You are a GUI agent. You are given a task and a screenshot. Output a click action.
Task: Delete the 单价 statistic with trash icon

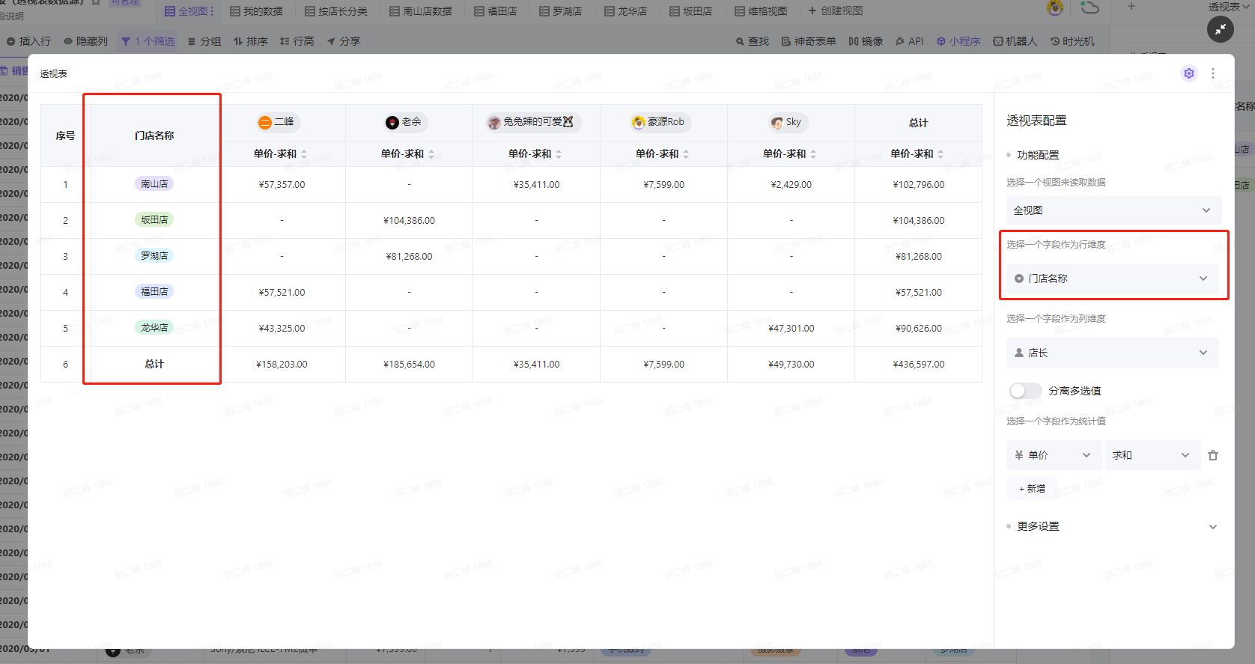pos(1213,455)
